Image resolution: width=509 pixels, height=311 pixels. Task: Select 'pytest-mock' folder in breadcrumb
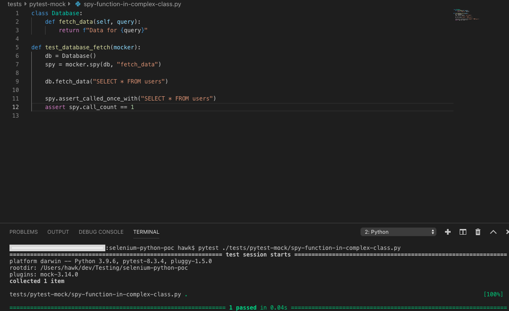tap(47, 4)
